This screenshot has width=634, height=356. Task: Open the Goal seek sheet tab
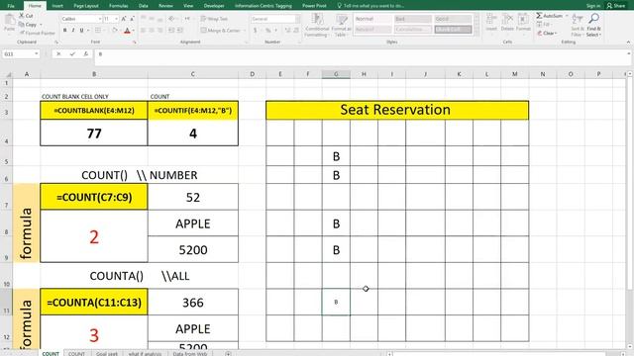pyautogui.click(x=107, y=354)
